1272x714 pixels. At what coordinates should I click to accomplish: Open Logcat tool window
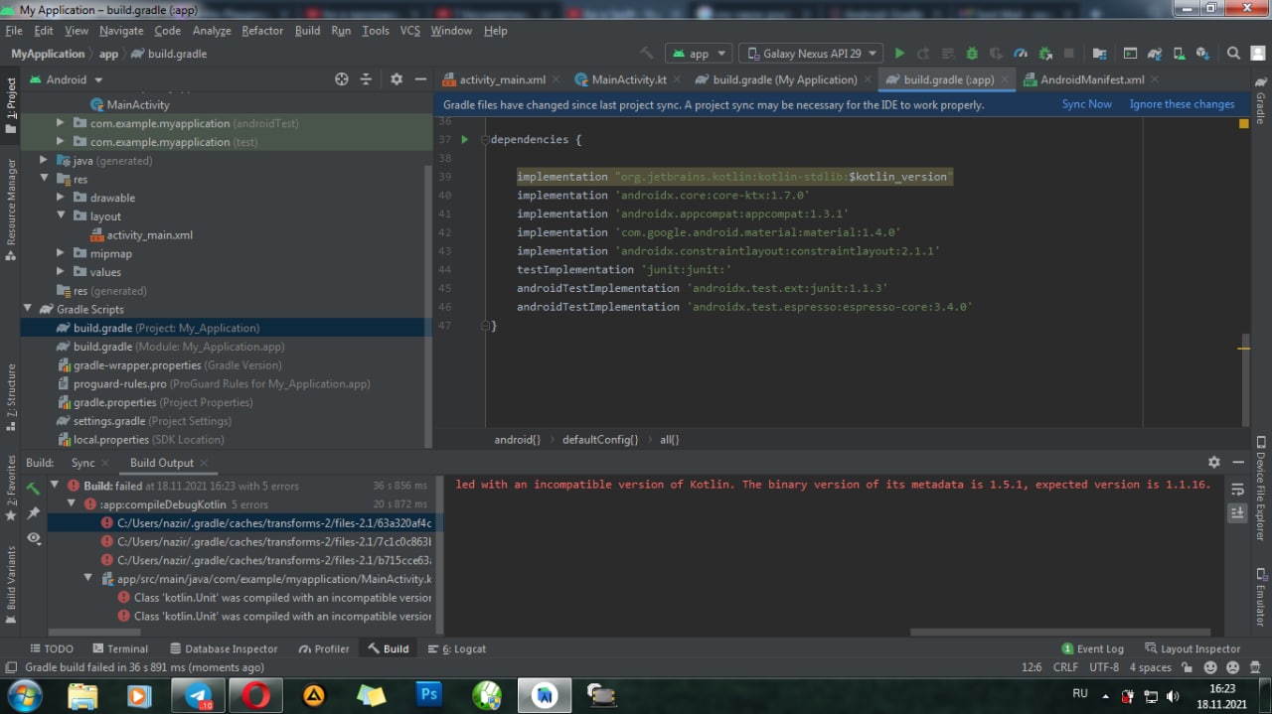pos(456,648)
